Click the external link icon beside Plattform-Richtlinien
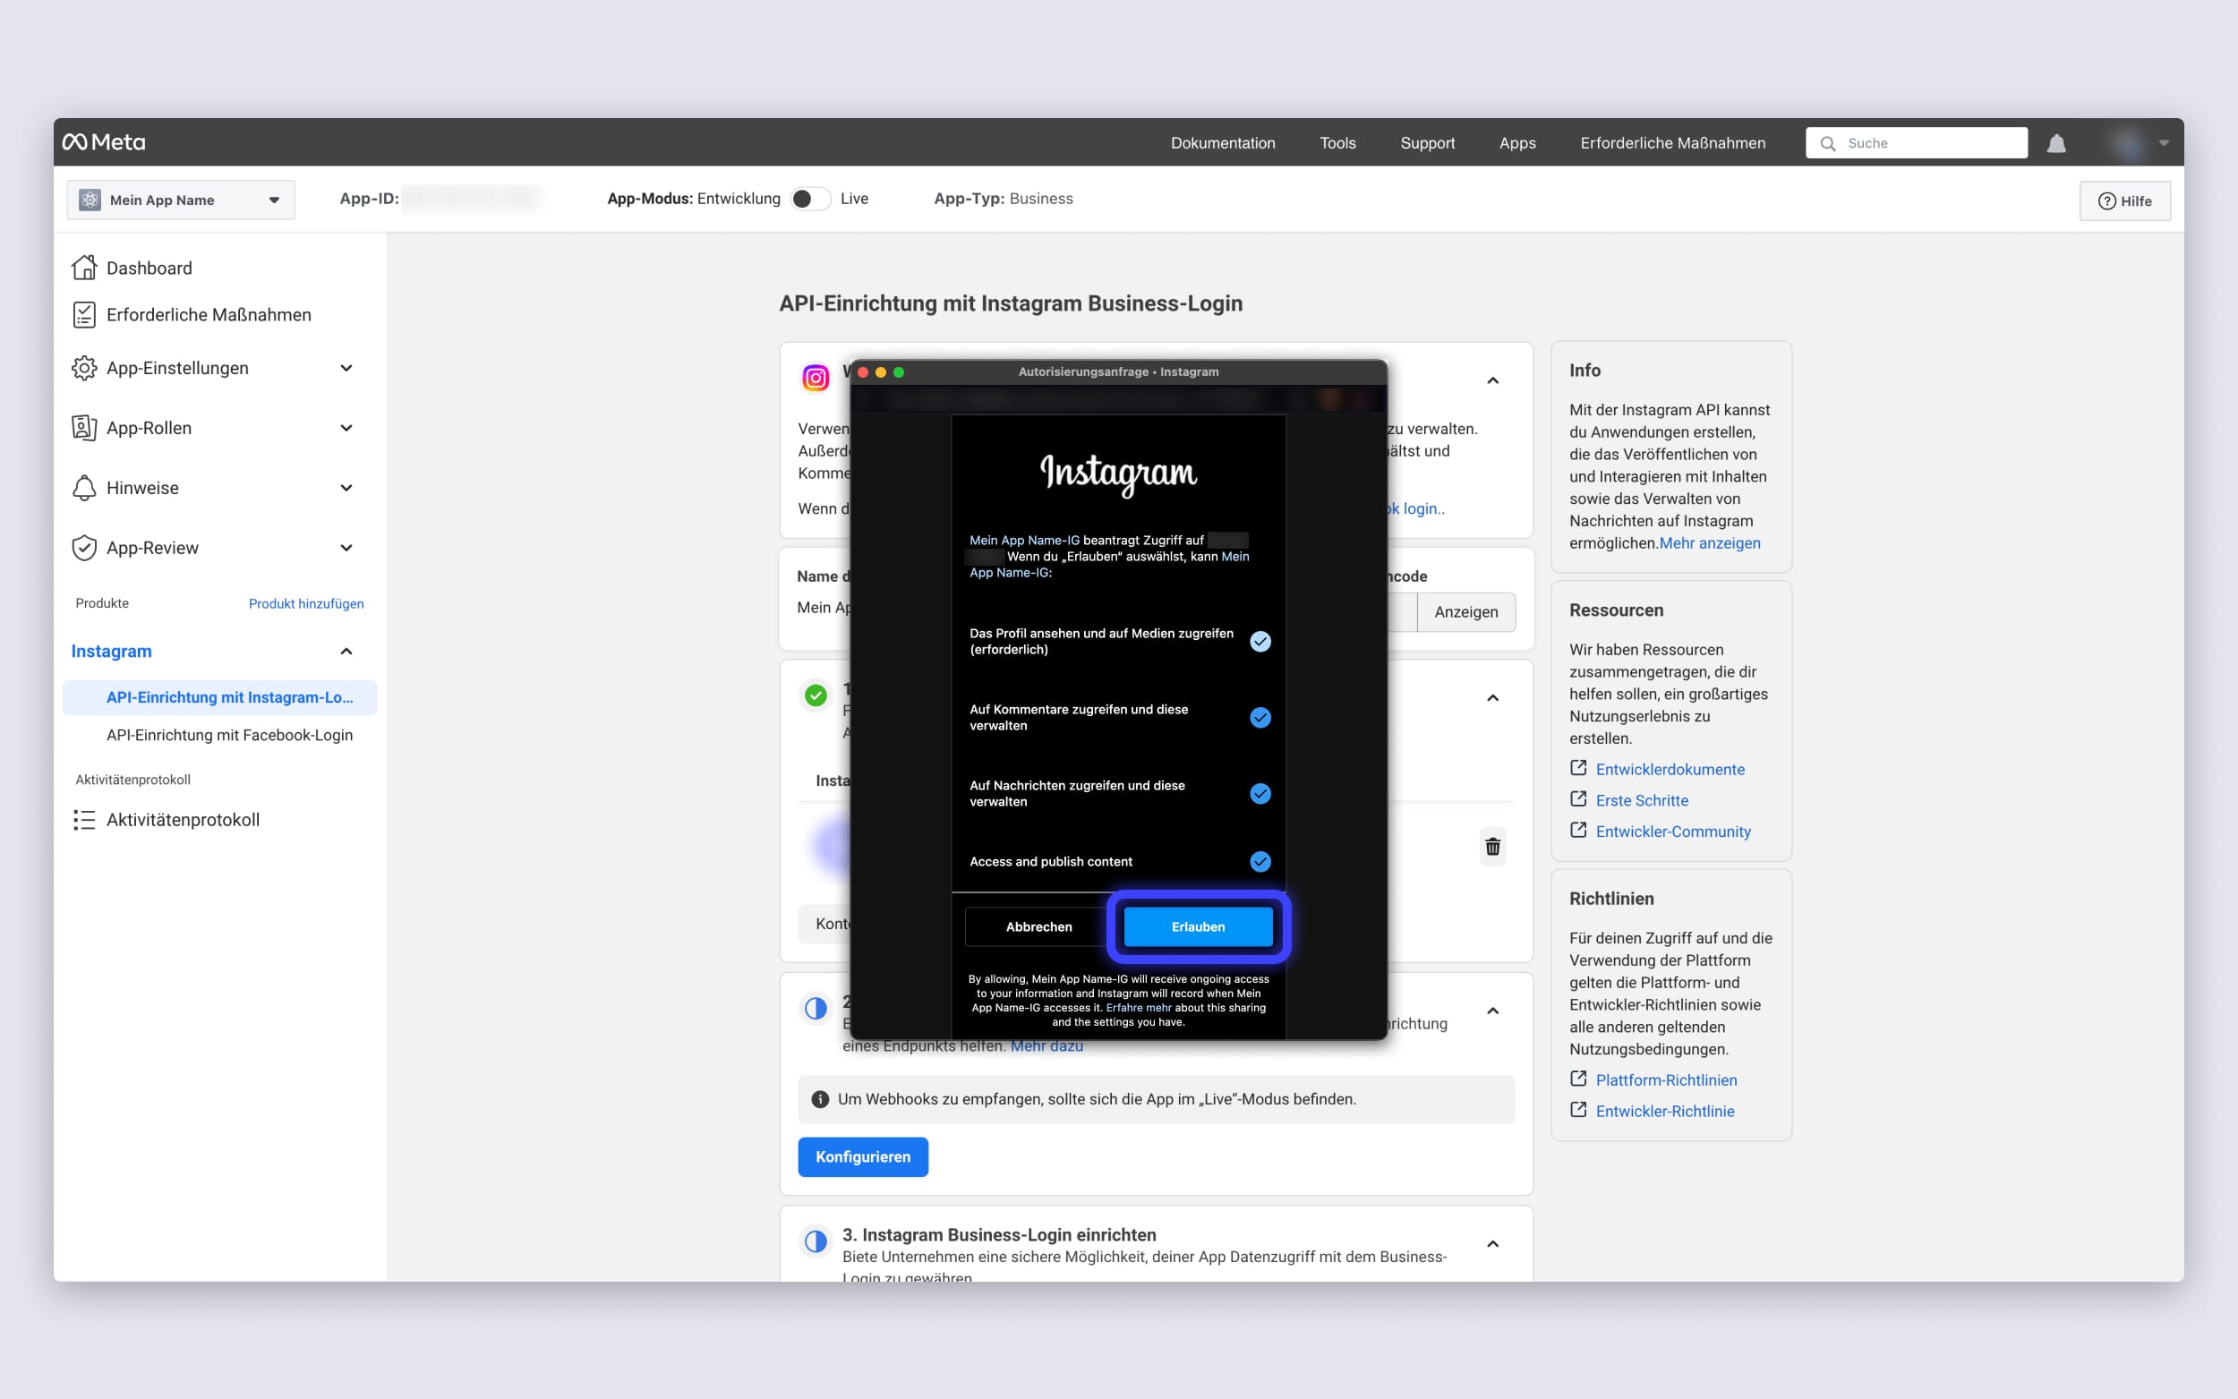The image size is (2238, 1399). point(1578,1079)
